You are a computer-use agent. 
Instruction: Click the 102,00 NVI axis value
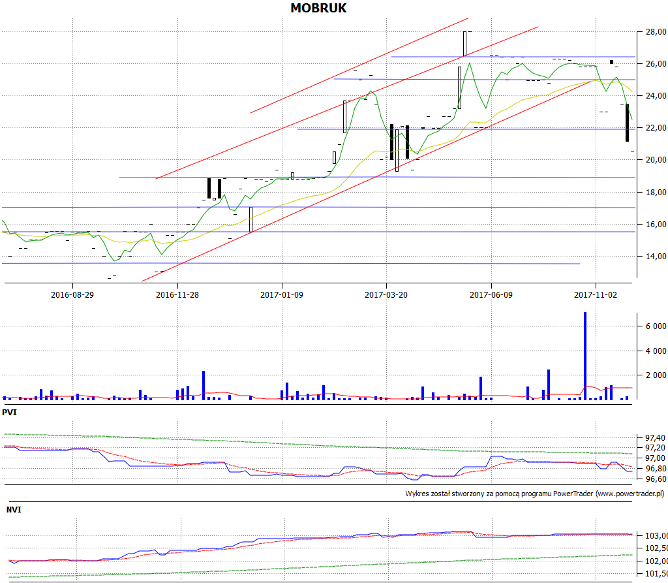(x=656, y=561)
